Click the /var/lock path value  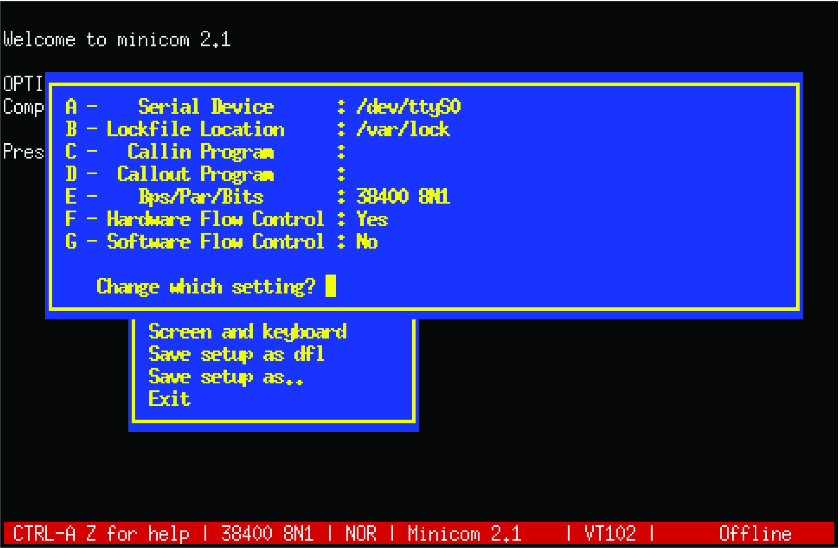click(403, 129)
